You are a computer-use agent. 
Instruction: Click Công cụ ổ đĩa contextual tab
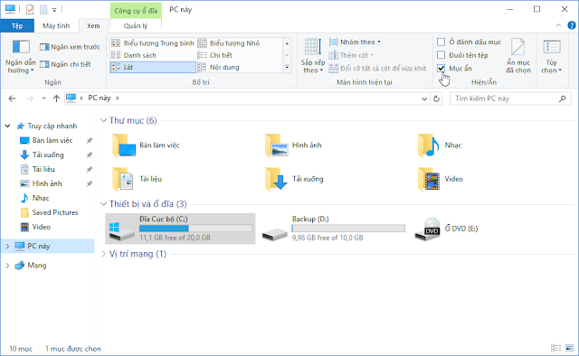coord(136,10)
